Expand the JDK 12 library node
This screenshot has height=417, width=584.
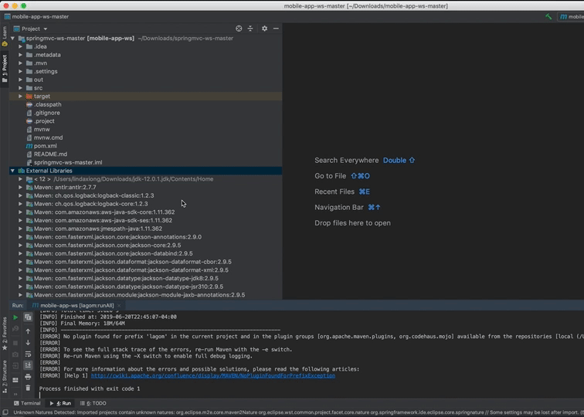pyautogui.click(x=21, y=178)
